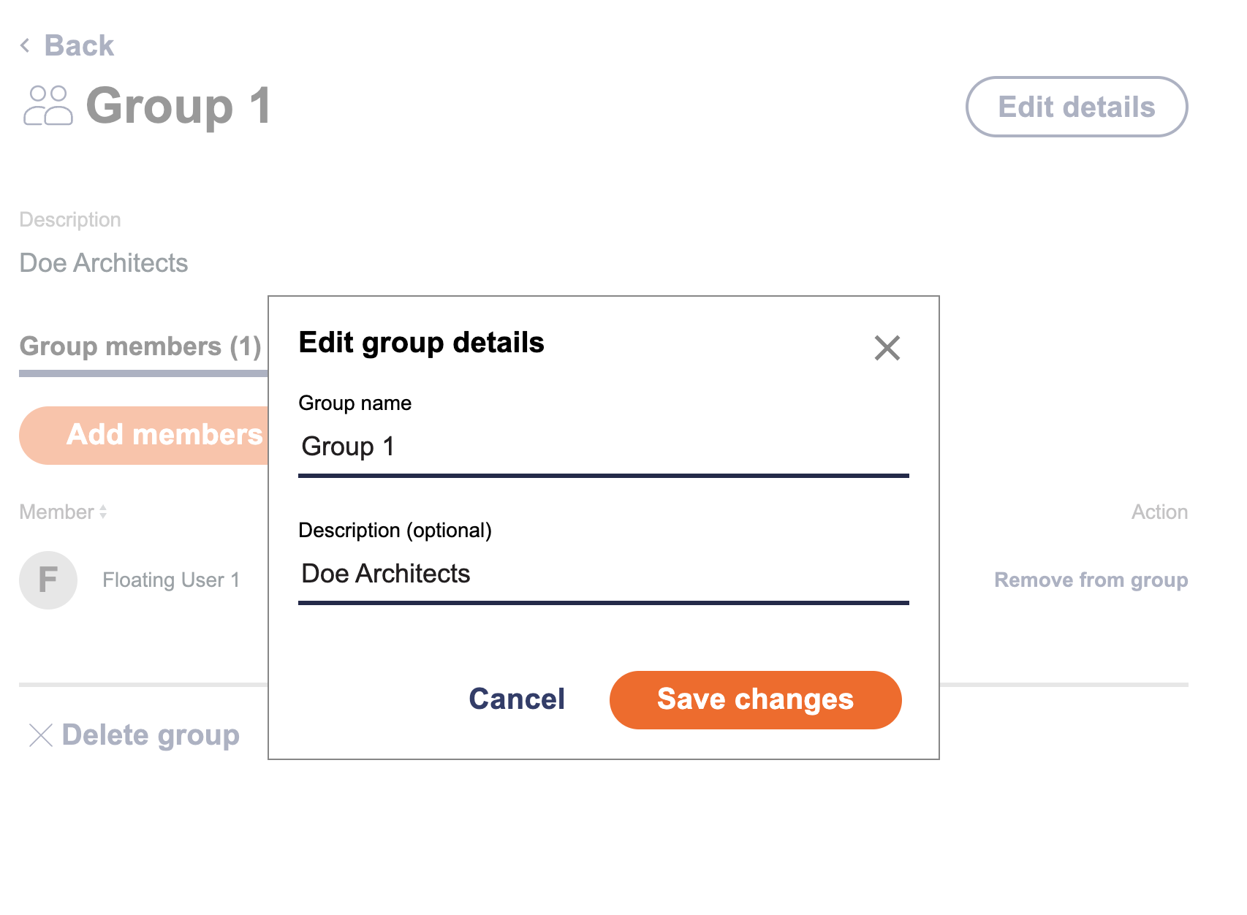This screenshot has width=1247, height=915.
Task: Click the X icon next to Delete group
Action: (x=40, y=735)
